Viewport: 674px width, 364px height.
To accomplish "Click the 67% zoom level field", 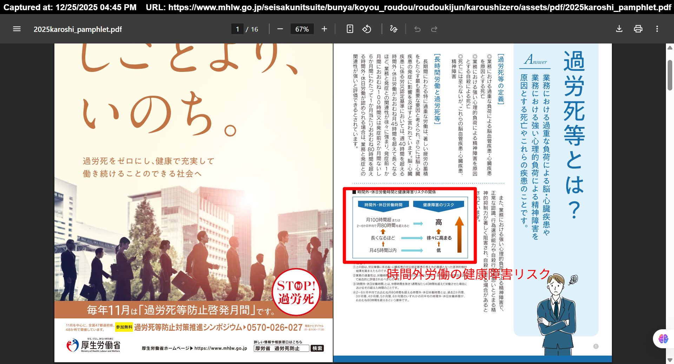I will pyautogui.click(x=302, y=29).
